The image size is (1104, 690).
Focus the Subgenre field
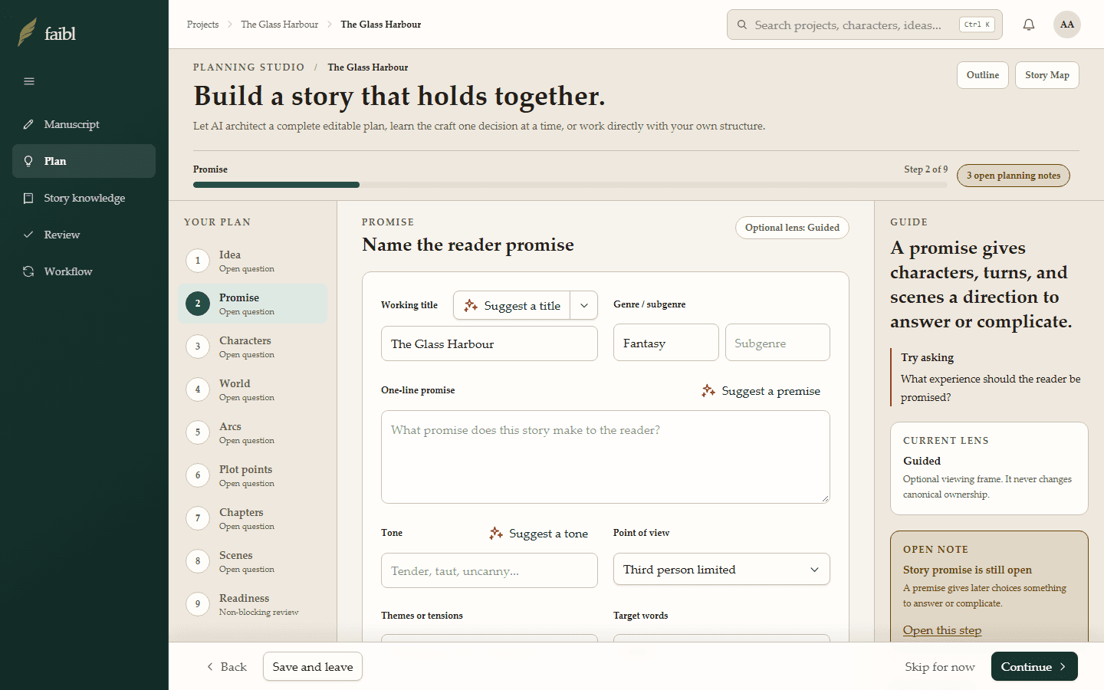(777, 343)
